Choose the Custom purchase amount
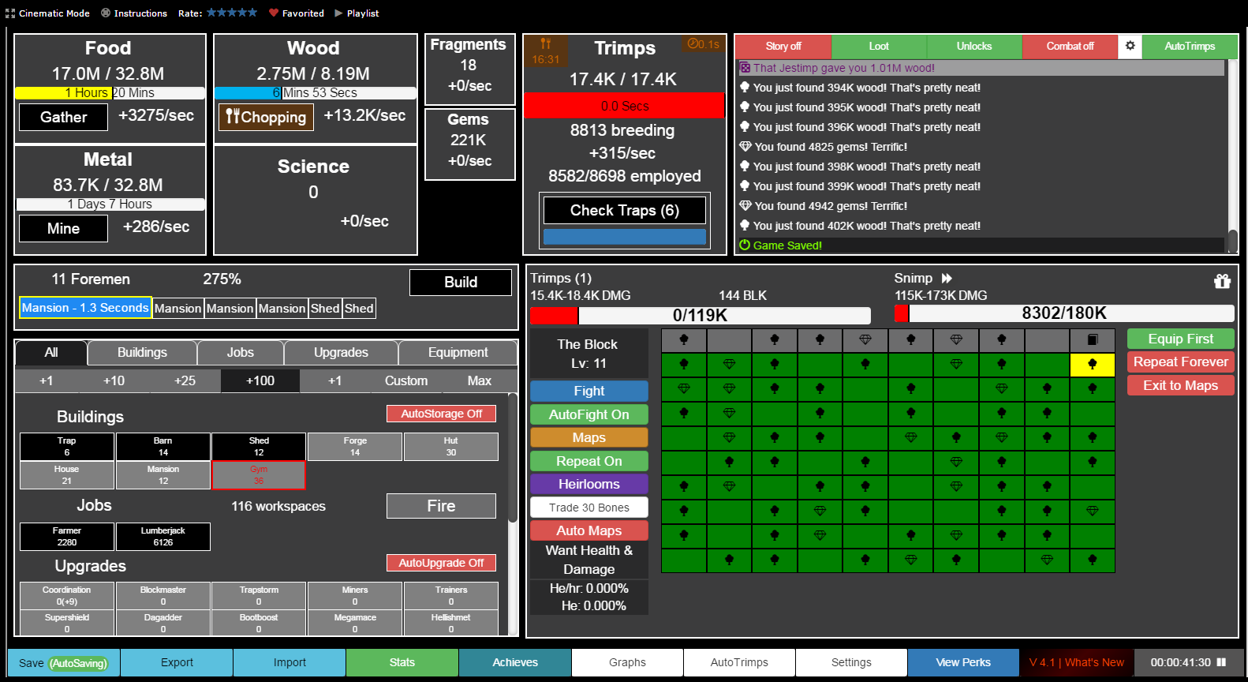This screenshot has width=1248, height=682. coord(406,380)
